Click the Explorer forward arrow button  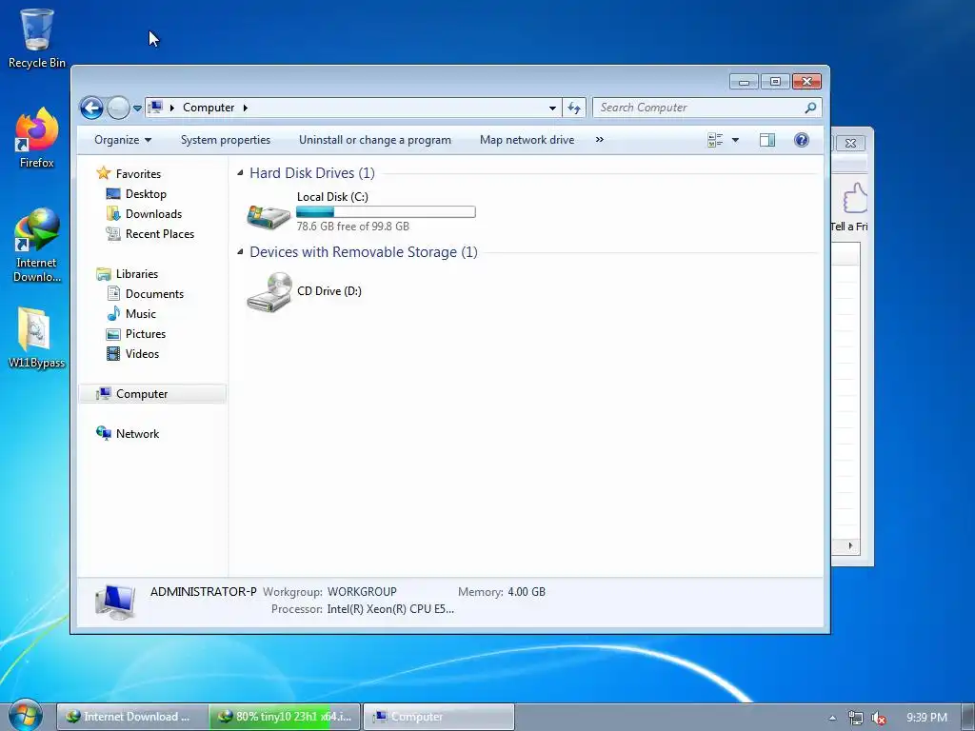point(117,109)
